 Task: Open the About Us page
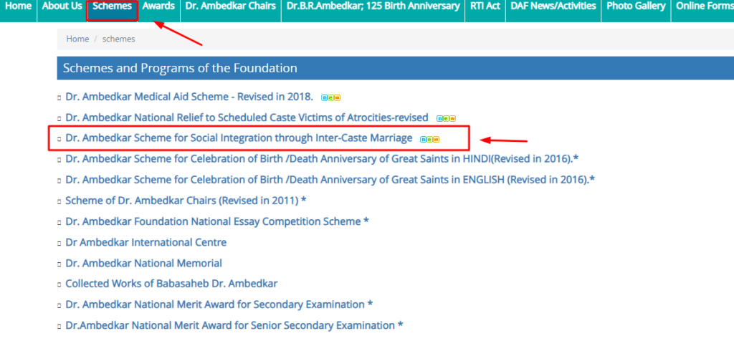pyautogui.click(x=62, y=6)
